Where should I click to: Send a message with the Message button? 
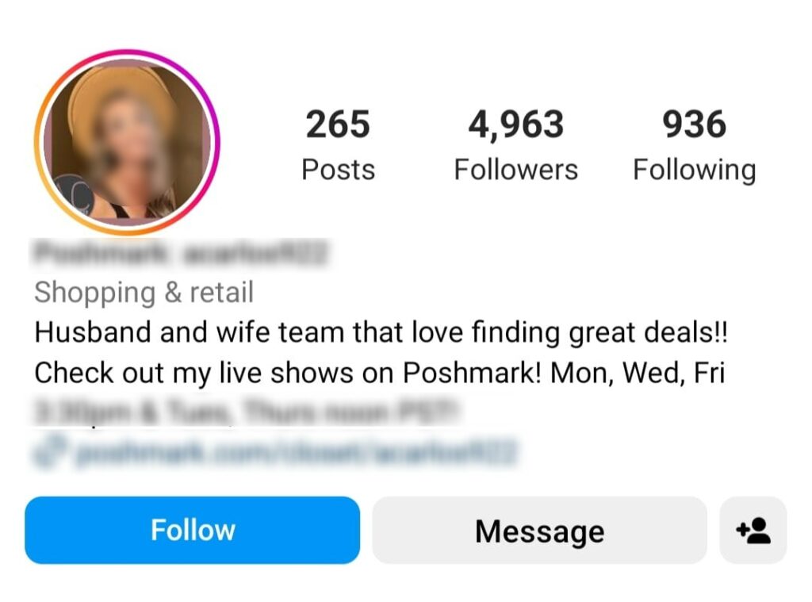(539, 530)
